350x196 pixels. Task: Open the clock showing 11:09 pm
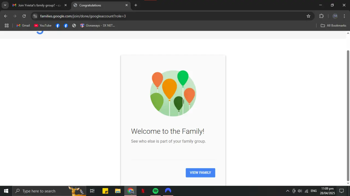click(x=327, y=191)
